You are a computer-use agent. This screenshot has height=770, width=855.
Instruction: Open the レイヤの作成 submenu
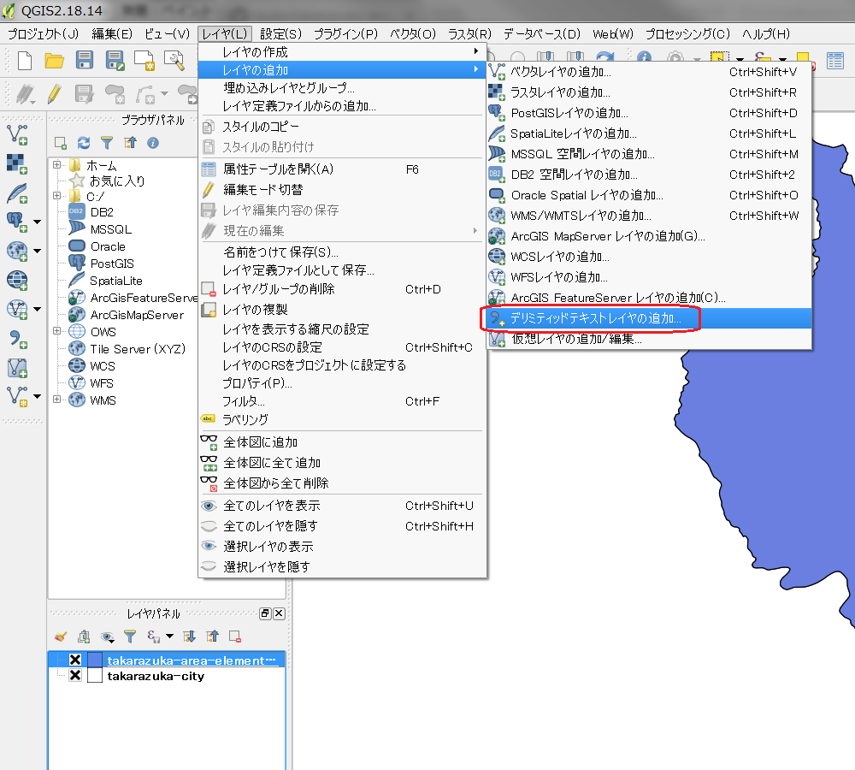[342, 52]
